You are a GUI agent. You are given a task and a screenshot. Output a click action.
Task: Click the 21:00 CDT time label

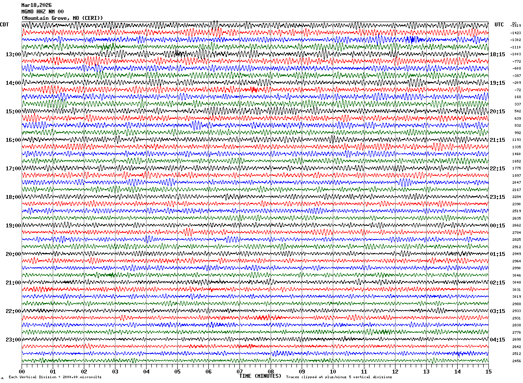pos(13,283)
